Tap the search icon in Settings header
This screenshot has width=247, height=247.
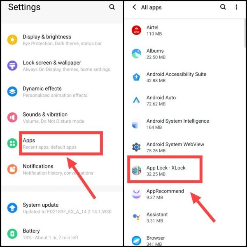112,7
